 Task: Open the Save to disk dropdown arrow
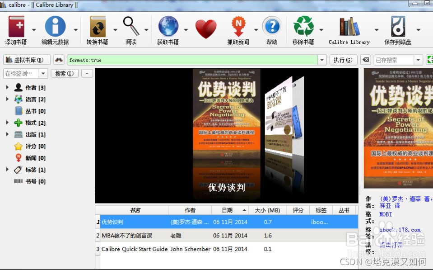point(419,29)
